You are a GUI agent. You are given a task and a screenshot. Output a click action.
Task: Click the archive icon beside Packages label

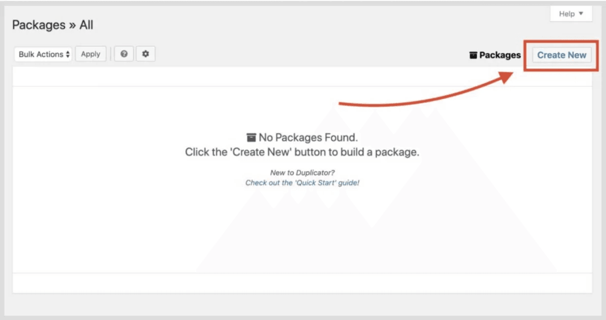click(x=473, y=55)
